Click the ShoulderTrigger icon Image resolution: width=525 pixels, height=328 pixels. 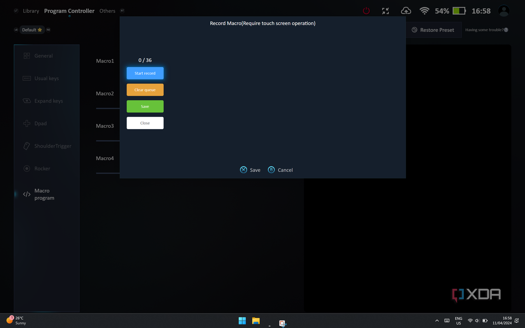[27, 146]
